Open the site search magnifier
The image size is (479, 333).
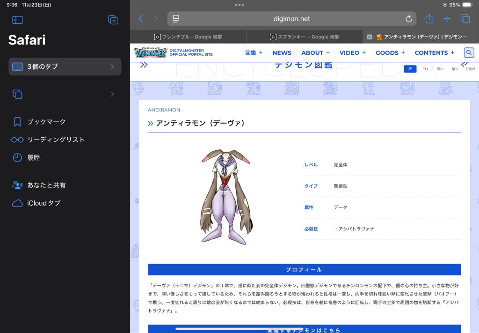(x=469, y=52)
